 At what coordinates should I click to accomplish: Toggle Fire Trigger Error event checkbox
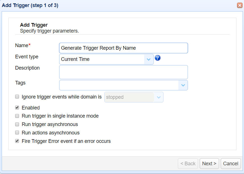click(x=17, y=141)
